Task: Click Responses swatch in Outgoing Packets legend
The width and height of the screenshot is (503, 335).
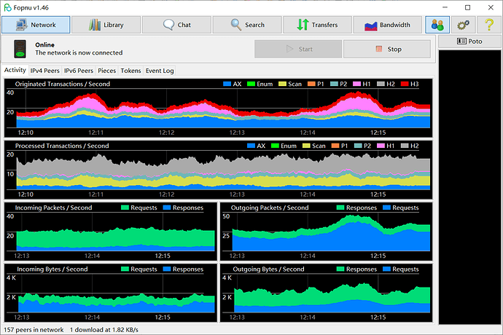Action: point(340,208)
